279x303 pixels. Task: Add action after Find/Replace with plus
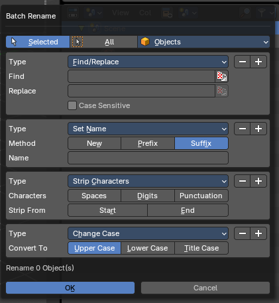coord(258,62)
